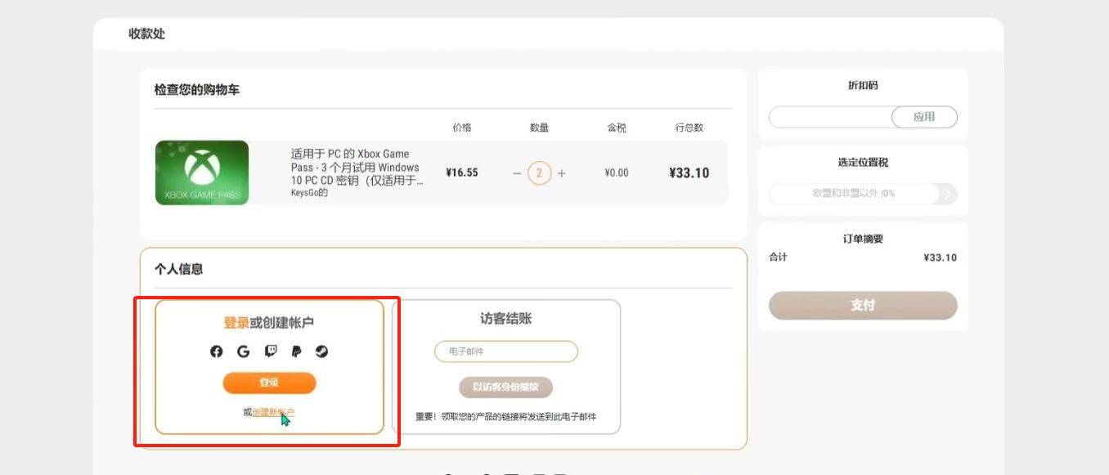Open the 选定位置税 tax location dropdown
The image size is (1109, 475).
tap(854, 194)
